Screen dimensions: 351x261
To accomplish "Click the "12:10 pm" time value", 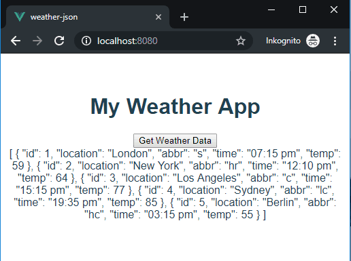I will 309,166.
